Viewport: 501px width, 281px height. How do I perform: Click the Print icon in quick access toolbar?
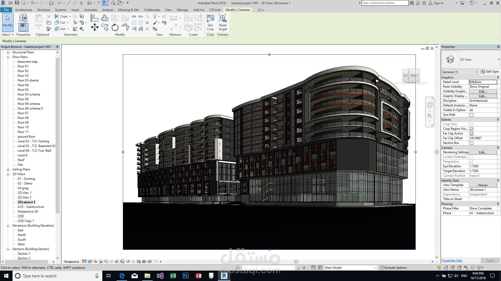51,3
